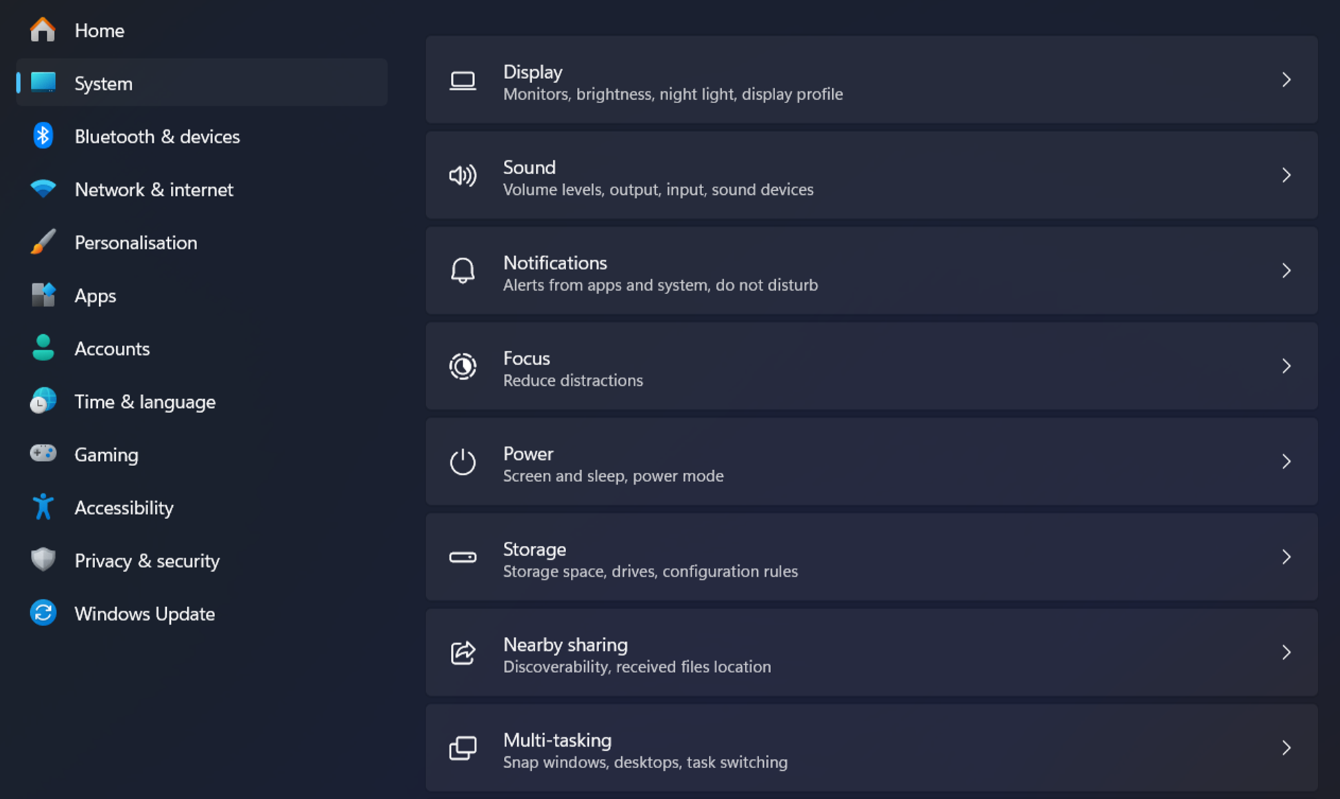This screenshot has width=1340, height=799.
Task: Click the Sound speaker icon
Action: tap(462, 175)
